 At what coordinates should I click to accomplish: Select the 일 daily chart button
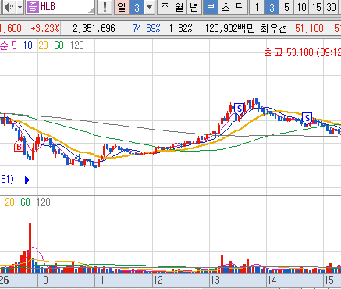(x=122, y=7)
